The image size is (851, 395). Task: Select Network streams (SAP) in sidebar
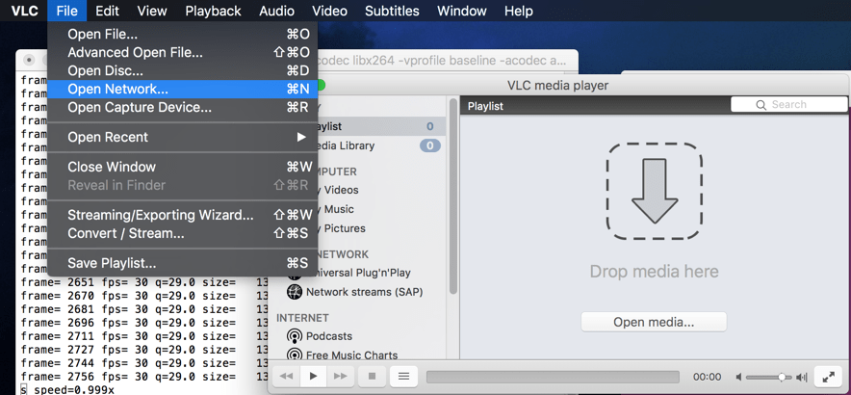pyautogui.click(x=355, y=292)
